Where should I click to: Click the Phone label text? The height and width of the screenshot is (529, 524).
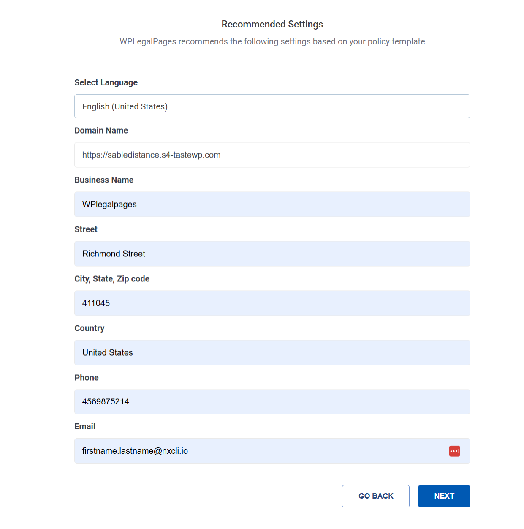pos(87,378)
